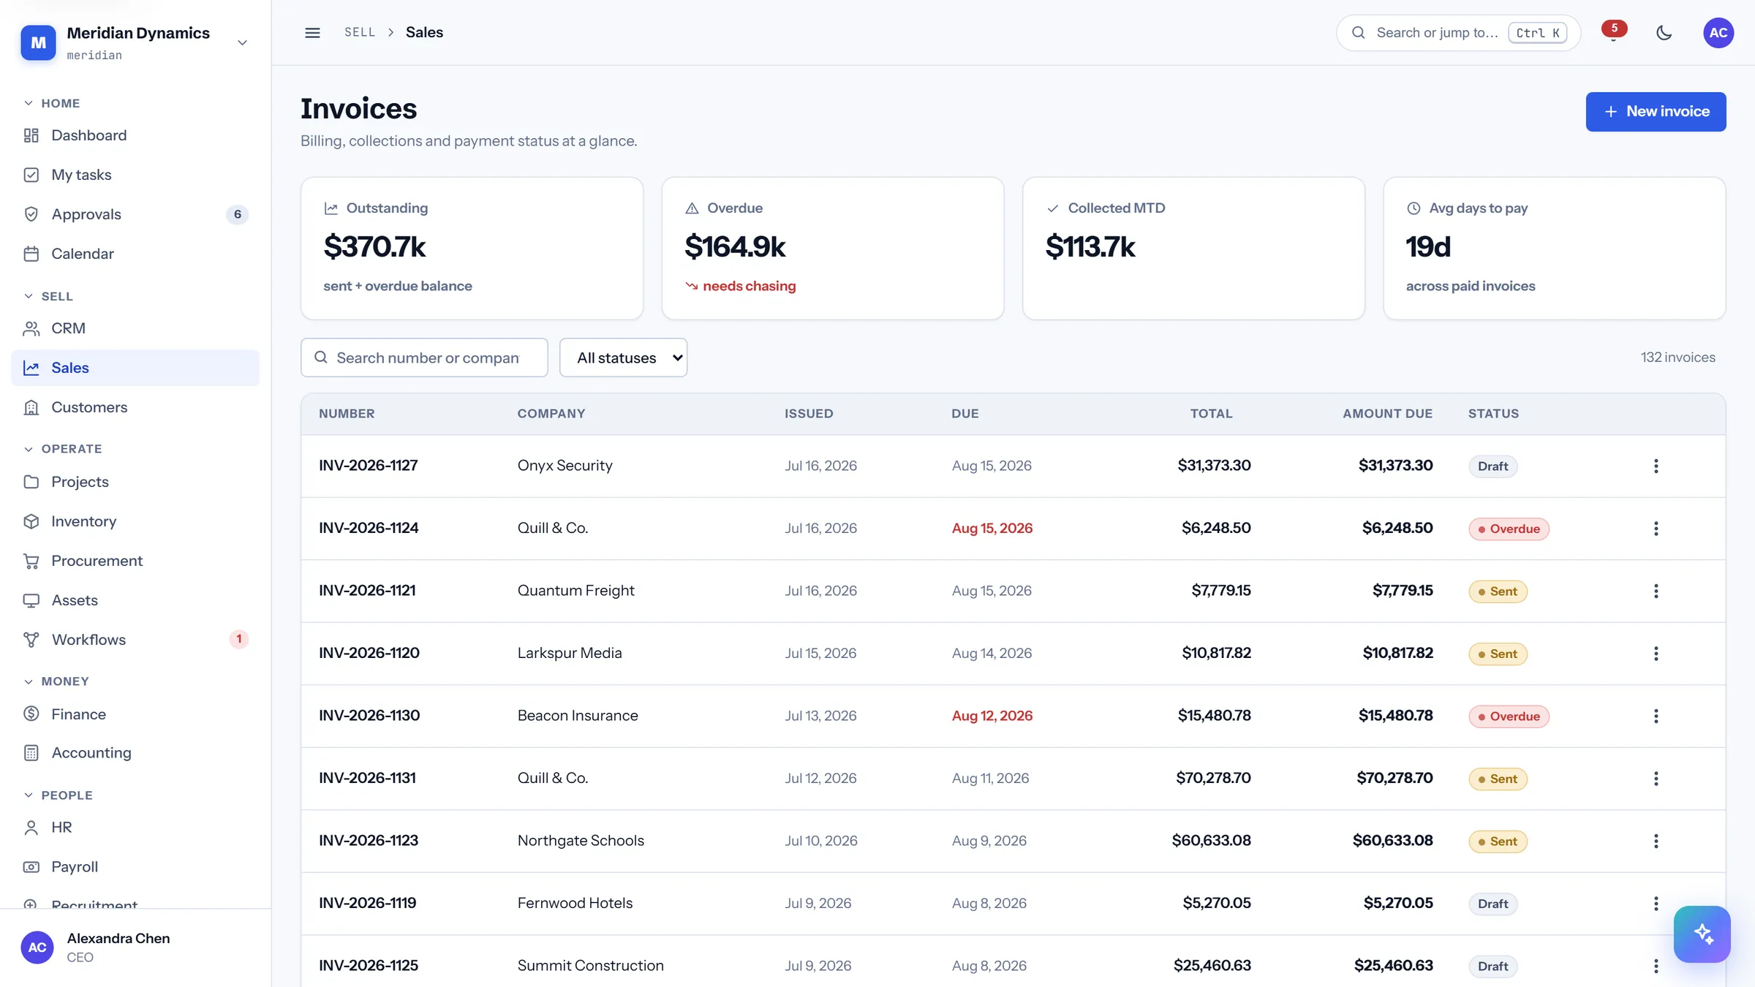The image size is (1755, 987).
Task: Open Alexandra Chen profile footer
Action: pyautogui.click(x=135, y=948)
